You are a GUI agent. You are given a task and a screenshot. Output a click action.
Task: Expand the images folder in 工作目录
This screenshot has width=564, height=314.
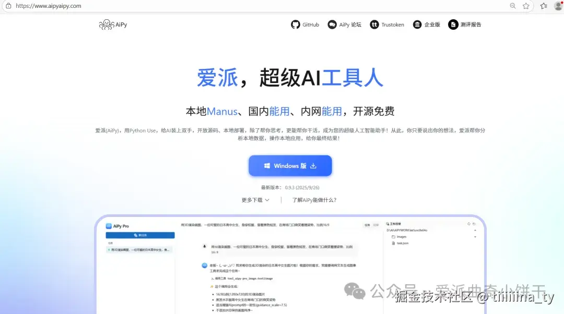point(475,237)
